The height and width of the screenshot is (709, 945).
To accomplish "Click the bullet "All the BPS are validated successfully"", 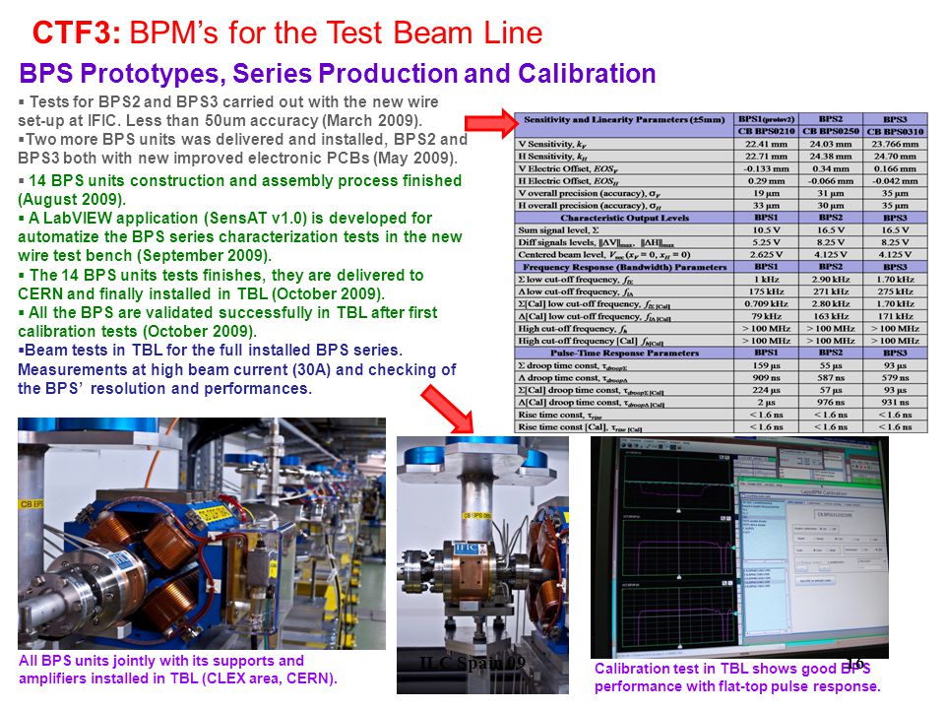I will pyautogui.click(x=227, y=322).
